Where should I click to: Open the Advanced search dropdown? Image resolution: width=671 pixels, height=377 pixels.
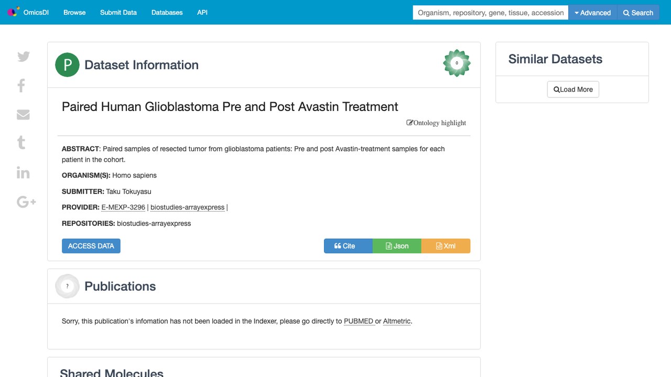pos(593,13)
